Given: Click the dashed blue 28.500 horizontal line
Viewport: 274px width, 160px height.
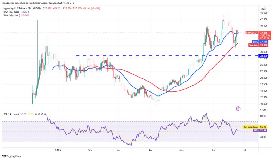Looking at the screenshot, I should (167, 56).
